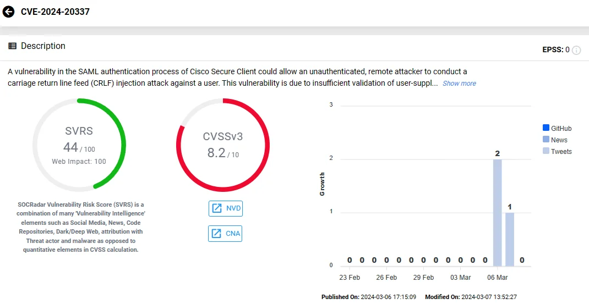Click the 29 Feb axis label

(423, 278)
